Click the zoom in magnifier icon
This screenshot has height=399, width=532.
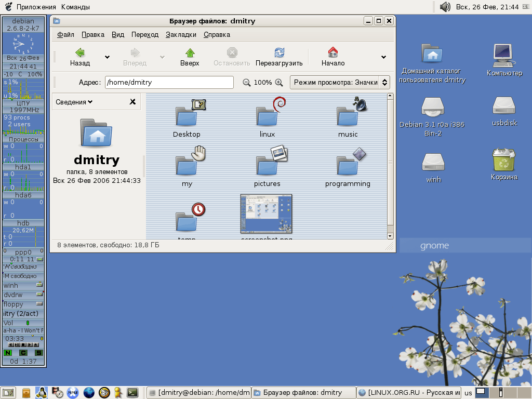point(279,83)
